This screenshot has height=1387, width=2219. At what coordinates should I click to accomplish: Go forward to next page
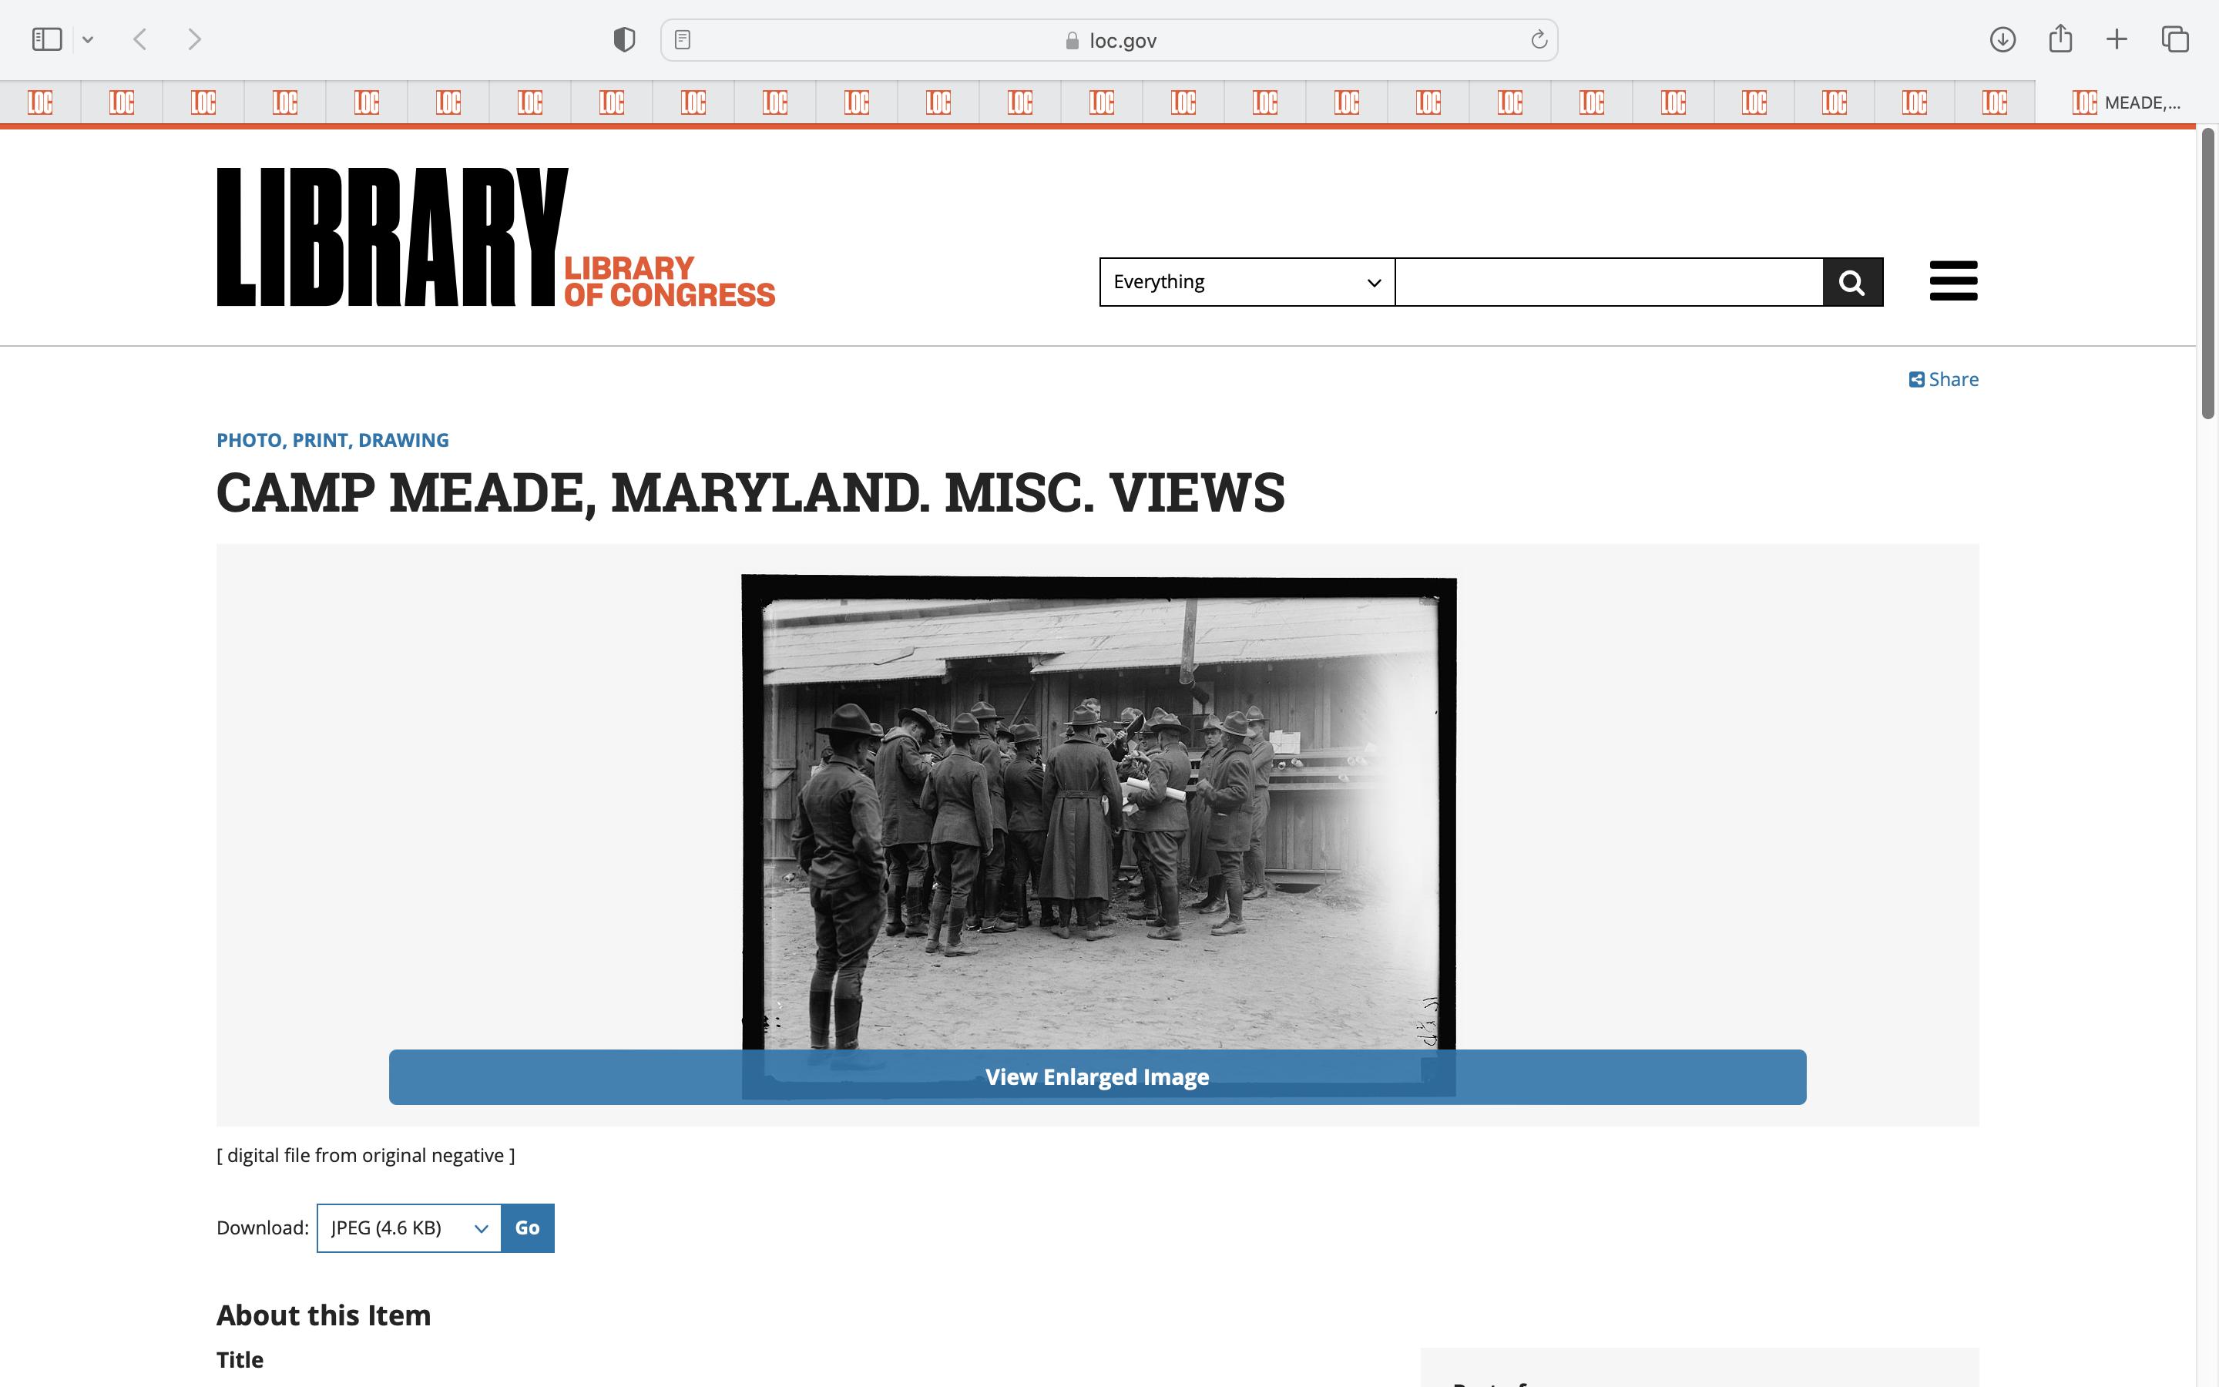[194, 39]
